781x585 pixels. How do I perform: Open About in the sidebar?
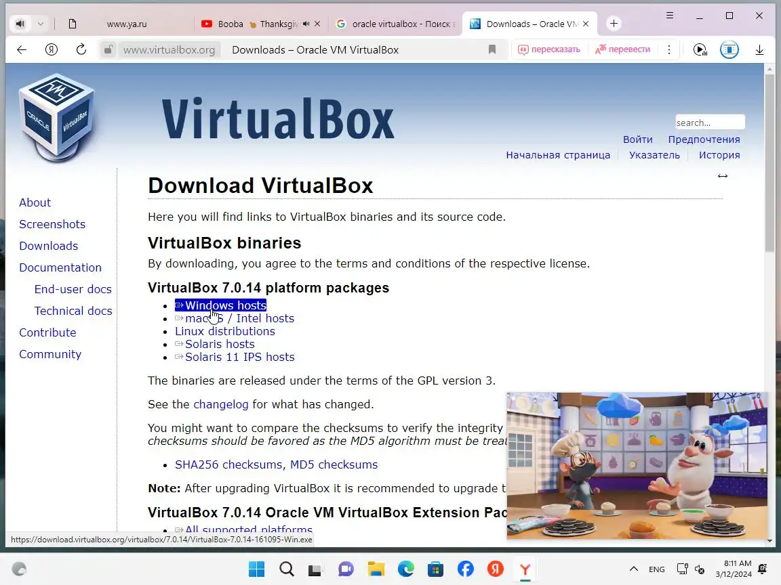pyautogui.click(x=35, y=203)
